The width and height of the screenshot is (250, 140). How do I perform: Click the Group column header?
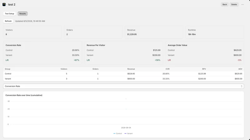coord(7,69)
